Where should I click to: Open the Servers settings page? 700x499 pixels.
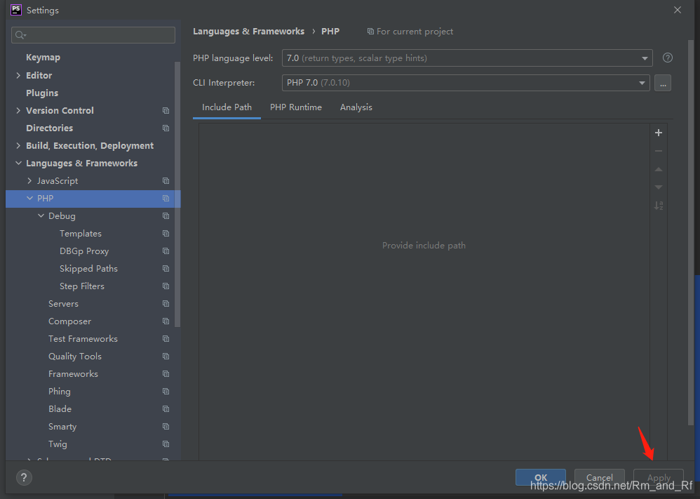pos(63,304)
